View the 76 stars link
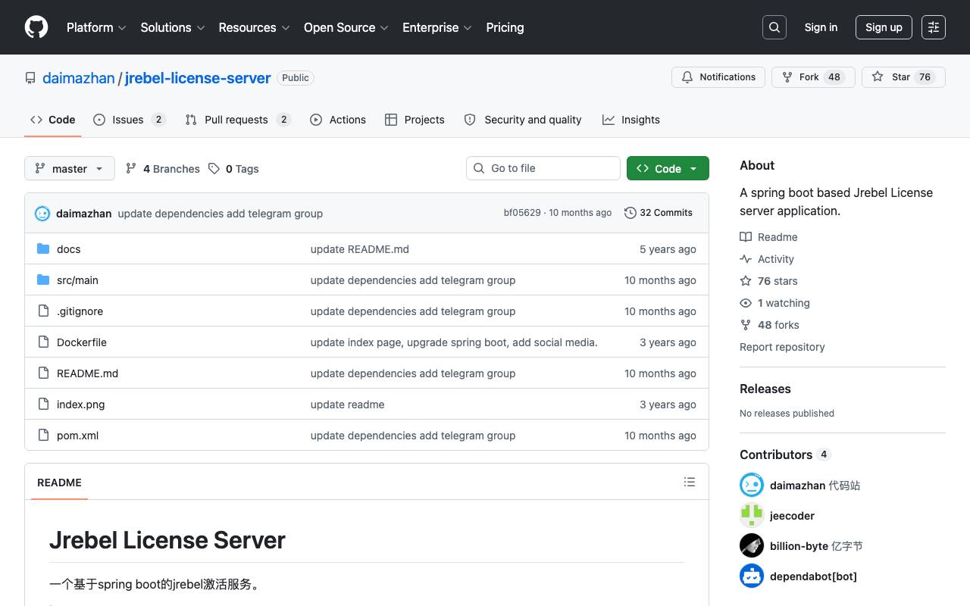Viewport: 970px width, 606px height. click(768, 281)
